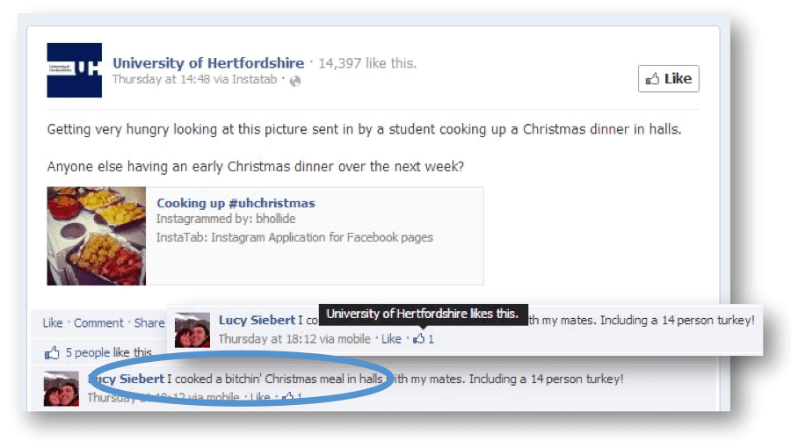Click the Share link under the post
Viewport: 791px width, 441px height.
pos(149,323)
